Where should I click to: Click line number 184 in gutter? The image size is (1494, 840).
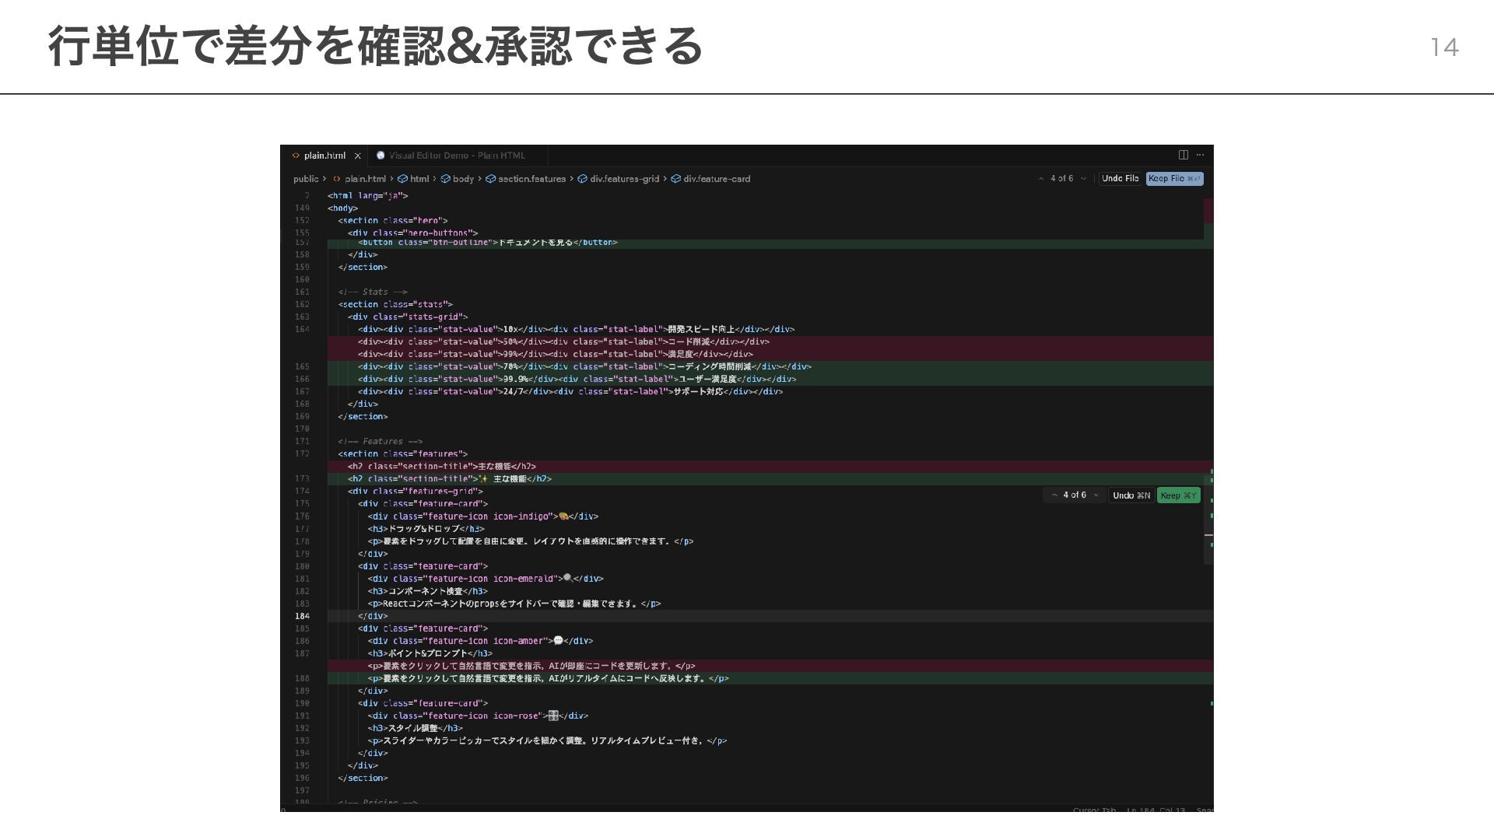pos(302,616)
